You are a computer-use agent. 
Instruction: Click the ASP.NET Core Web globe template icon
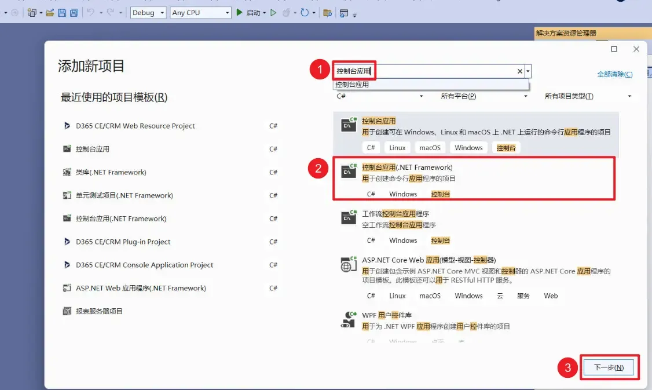[348, 265]
